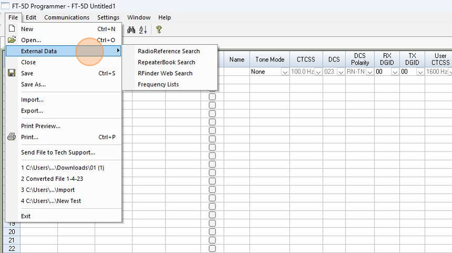
Task: Click the A-Z sort toolbar icon
Action: (x=143, y=29)
